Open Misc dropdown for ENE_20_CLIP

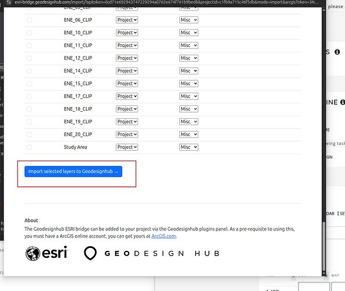coord(188,134)
